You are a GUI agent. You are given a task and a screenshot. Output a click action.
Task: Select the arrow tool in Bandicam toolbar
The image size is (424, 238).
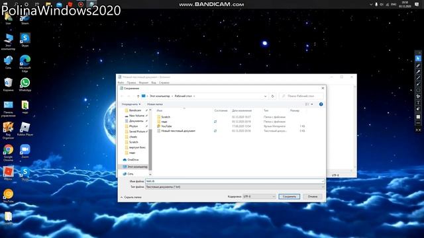tap(418, 84)
